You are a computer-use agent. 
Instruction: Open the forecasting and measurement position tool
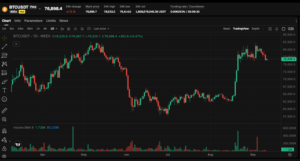pos(4,73)
